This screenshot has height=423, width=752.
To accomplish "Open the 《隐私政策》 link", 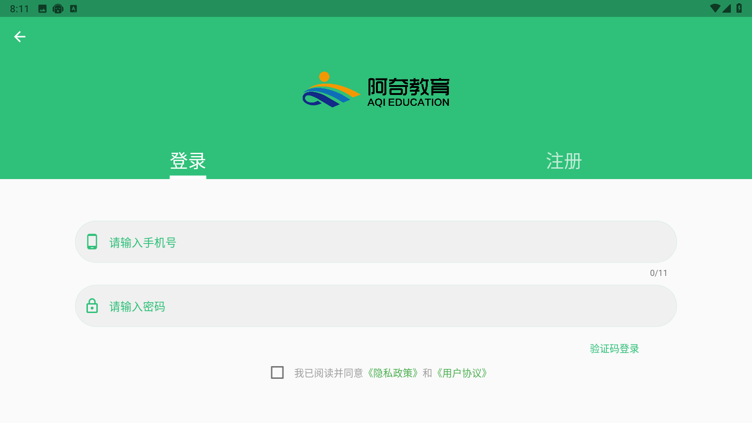I will pyautogui.click(x=393, y=373).
